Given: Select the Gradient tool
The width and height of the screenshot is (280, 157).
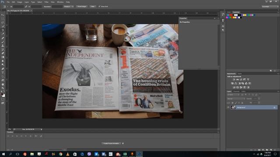Looking at the screenshot, I should point(3,57).
